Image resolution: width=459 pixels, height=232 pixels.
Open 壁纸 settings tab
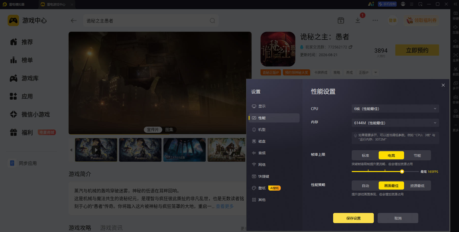(274, 188)
